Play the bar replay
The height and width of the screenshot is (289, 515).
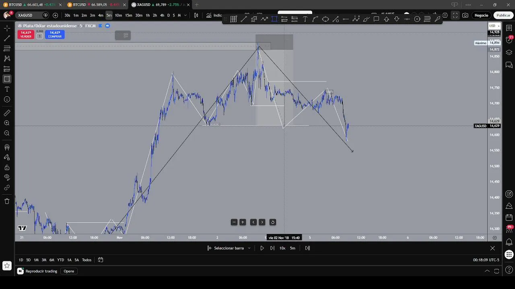click(x=262, y=248)
